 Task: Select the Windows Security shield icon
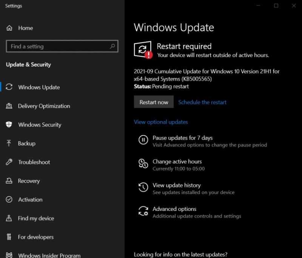click(x=9, y=124)
